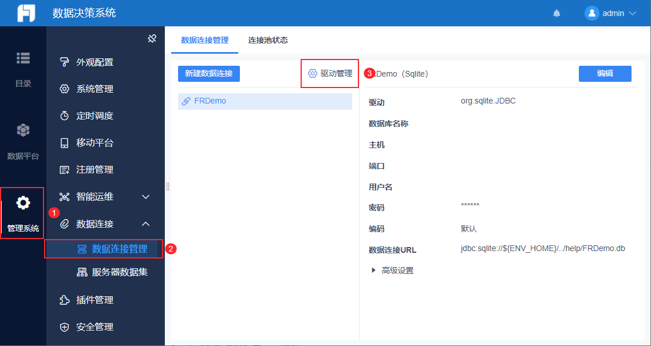Open the 管理系统 gear icon
Screen dimensions: 651x346
coord(23,203)
